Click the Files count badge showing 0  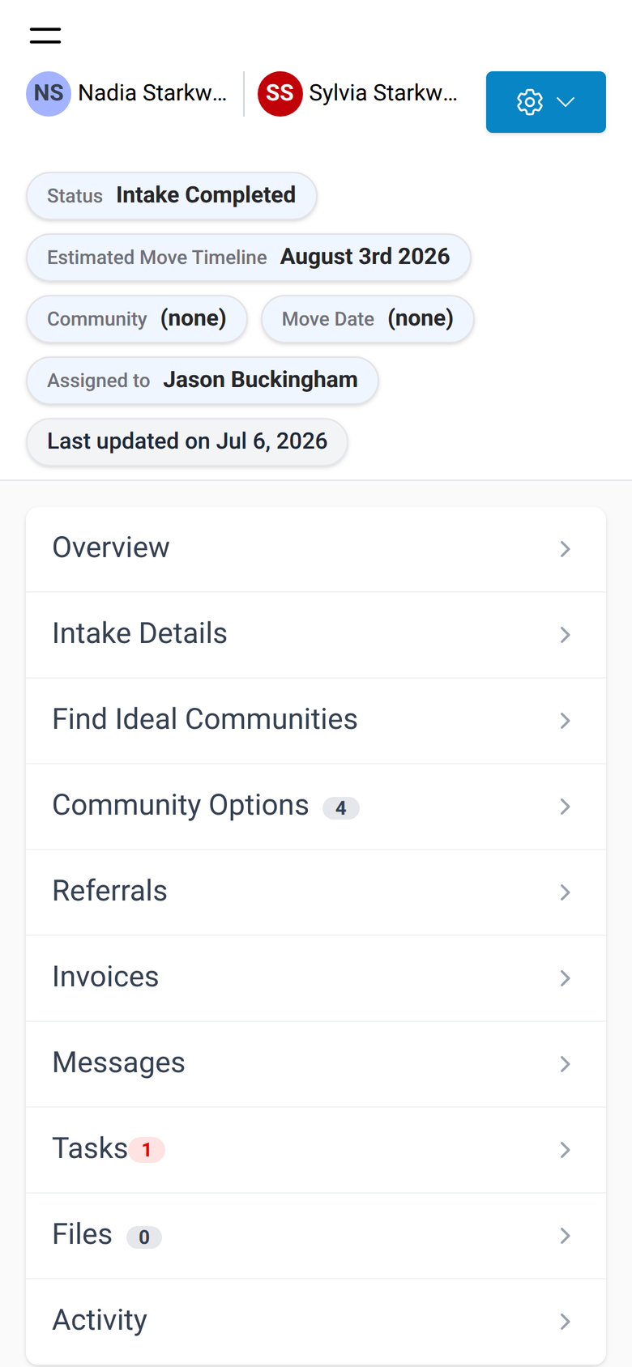pyautogui.click(x=144, y=1237)
